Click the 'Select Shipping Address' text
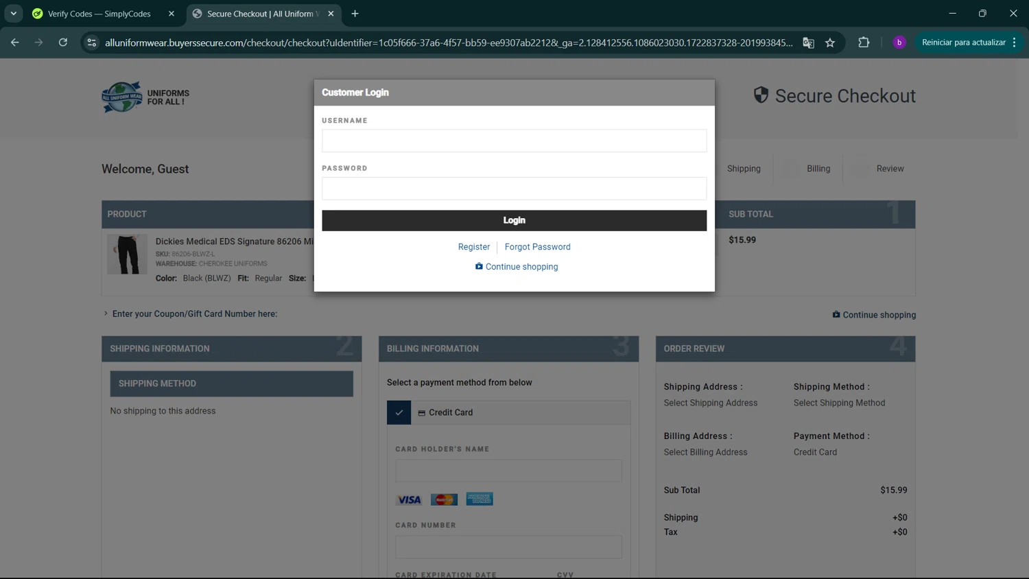This screenshot has width=1029, height=579. pos(711,403)
